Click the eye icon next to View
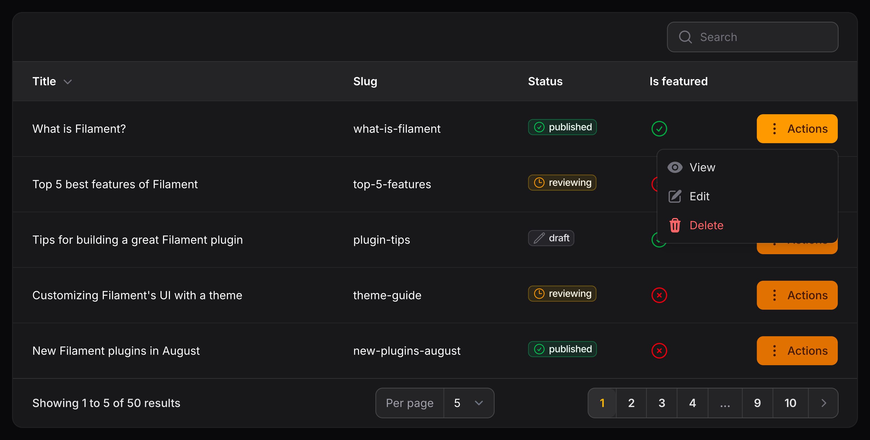Image resolution: width=870 pixels, height=440 pixels. [x=675, y=168]
